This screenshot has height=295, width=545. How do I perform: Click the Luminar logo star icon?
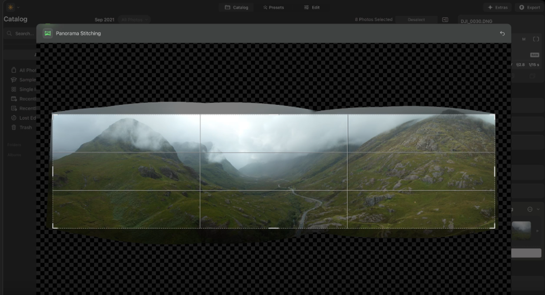pos(10,7)
